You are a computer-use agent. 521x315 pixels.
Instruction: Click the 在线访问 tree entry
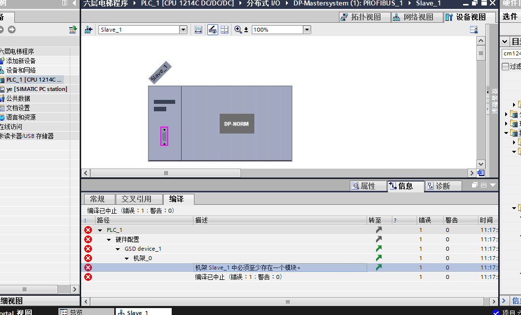tap(11, 127)
